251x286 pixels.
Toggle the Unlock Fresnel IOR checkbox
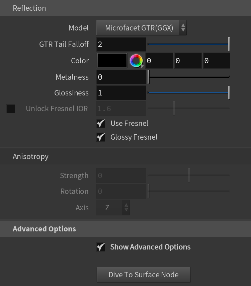click(11, 109)
